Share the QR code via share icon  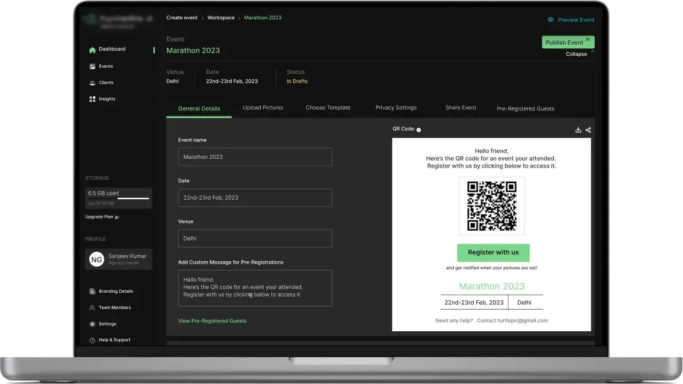point(588,130)
